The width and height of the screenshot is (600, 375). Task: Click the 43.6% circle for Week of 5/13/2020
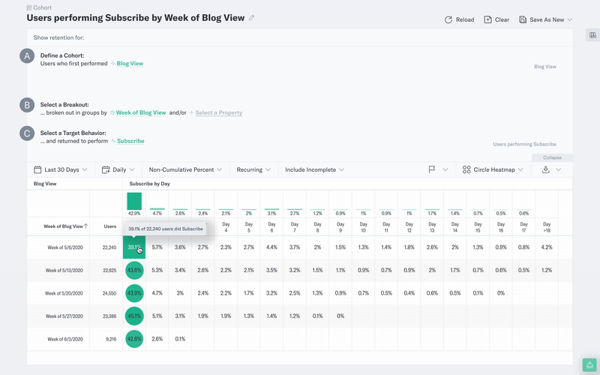click(x=134, y=270)
